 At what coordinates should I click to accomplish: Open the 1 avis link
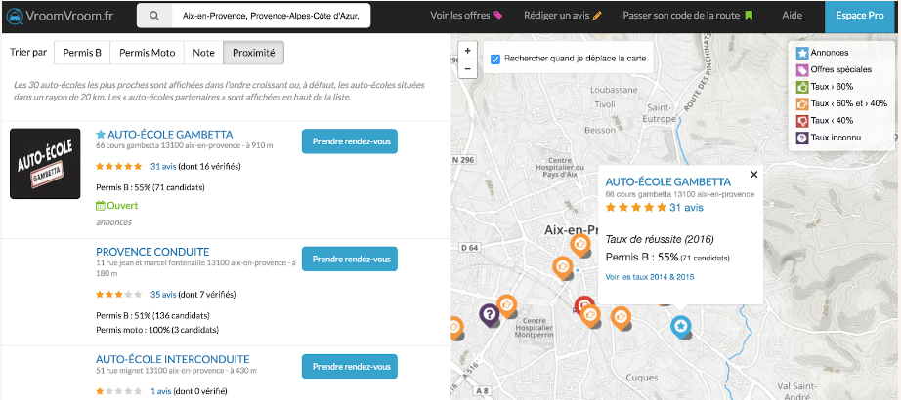click(161, 391)
